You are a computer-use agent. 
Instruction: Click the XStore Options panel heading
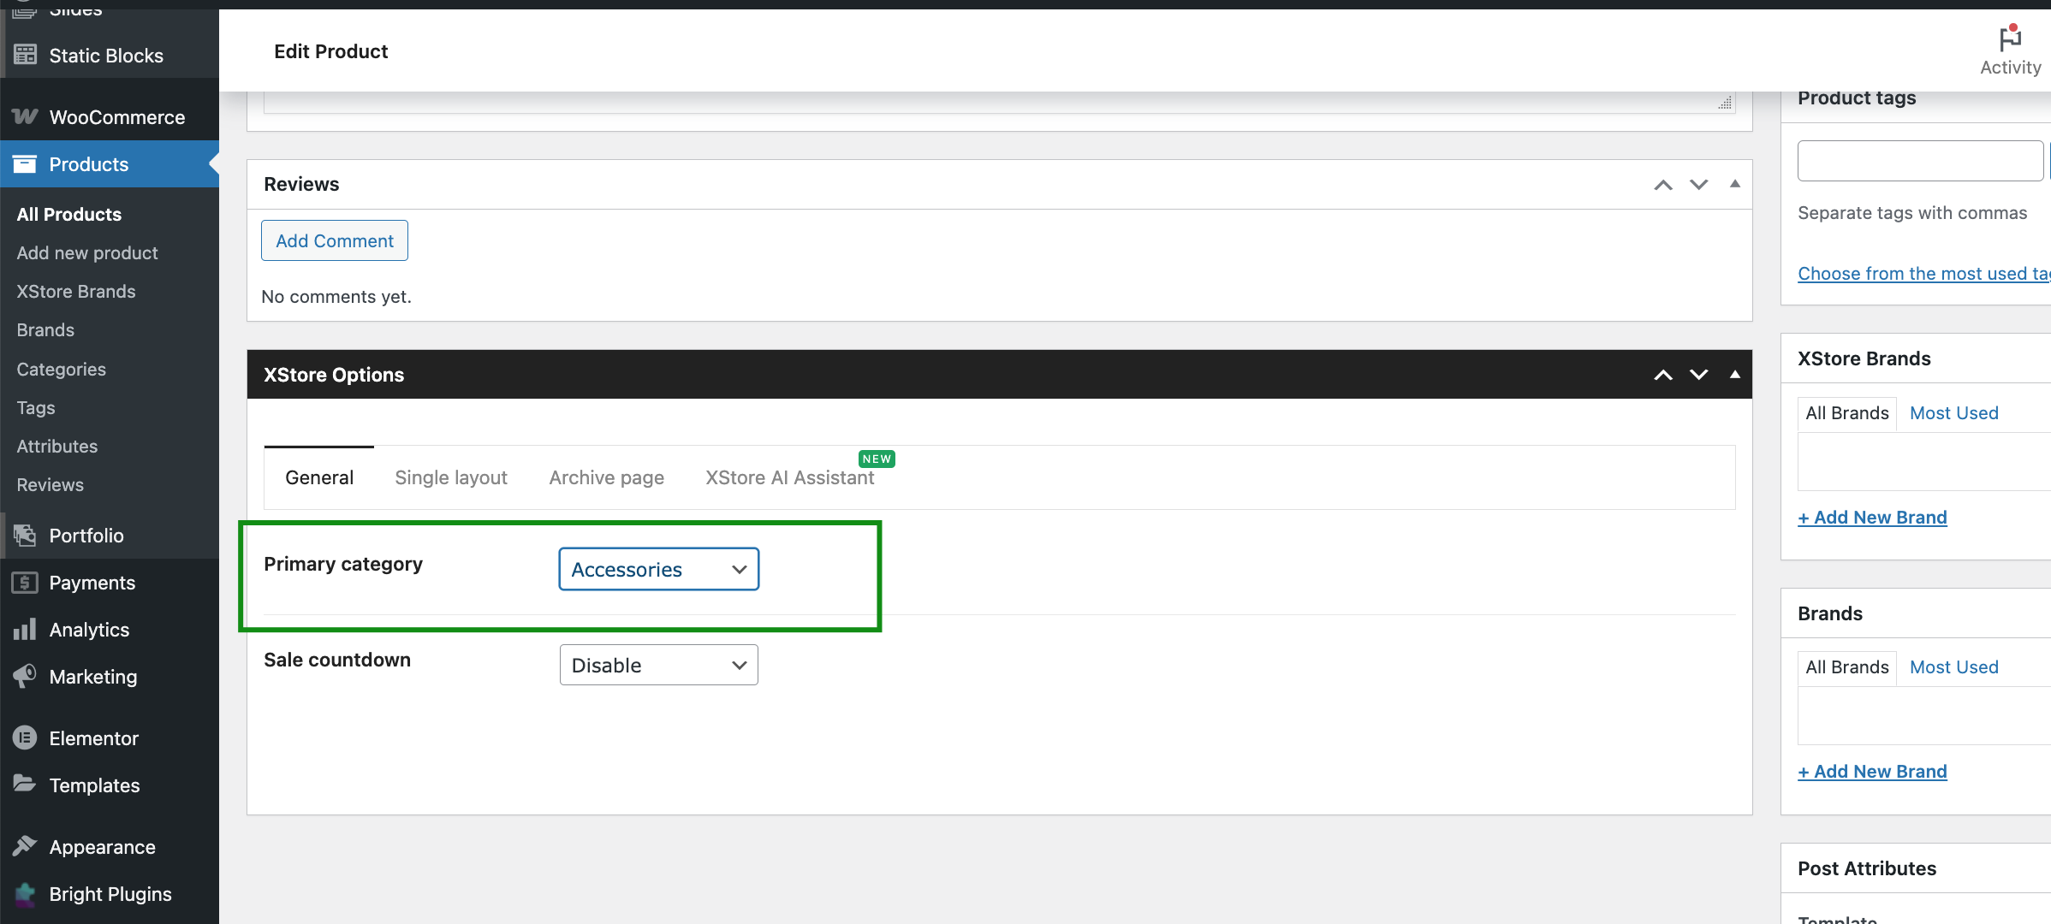(x=334, y=375)
